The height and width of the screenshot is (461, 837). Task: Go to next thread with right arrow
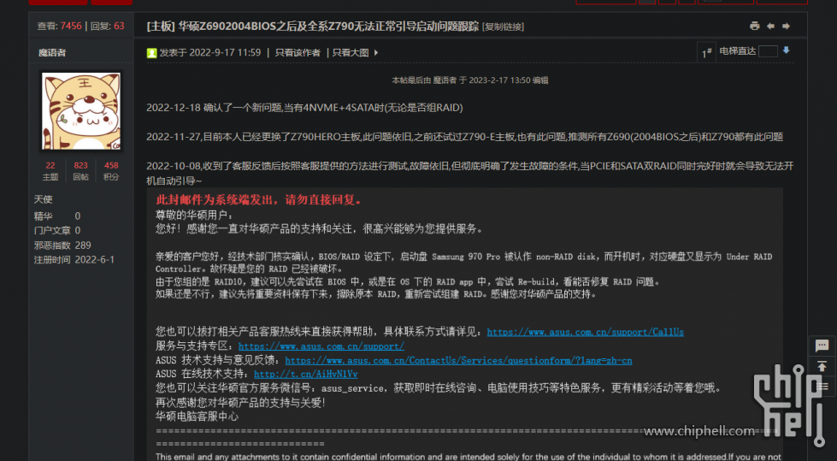[786, 26]
